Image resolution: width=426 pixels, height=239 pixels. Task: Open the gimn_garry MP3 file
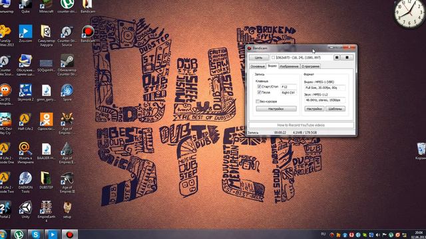pos(46,92)
